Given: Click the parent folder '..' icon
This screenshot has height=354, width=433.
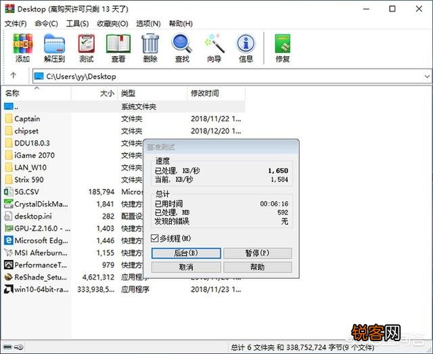Looking at the screenshot, I should [9, 106].
